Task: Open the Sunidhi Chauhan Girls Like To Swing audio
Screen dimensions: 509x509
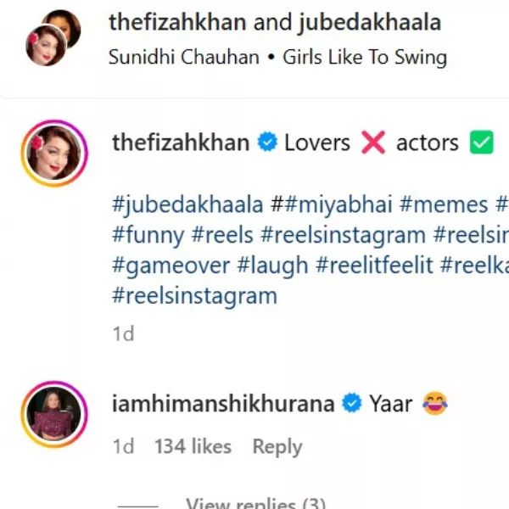Action: click(x=277, y=58)
